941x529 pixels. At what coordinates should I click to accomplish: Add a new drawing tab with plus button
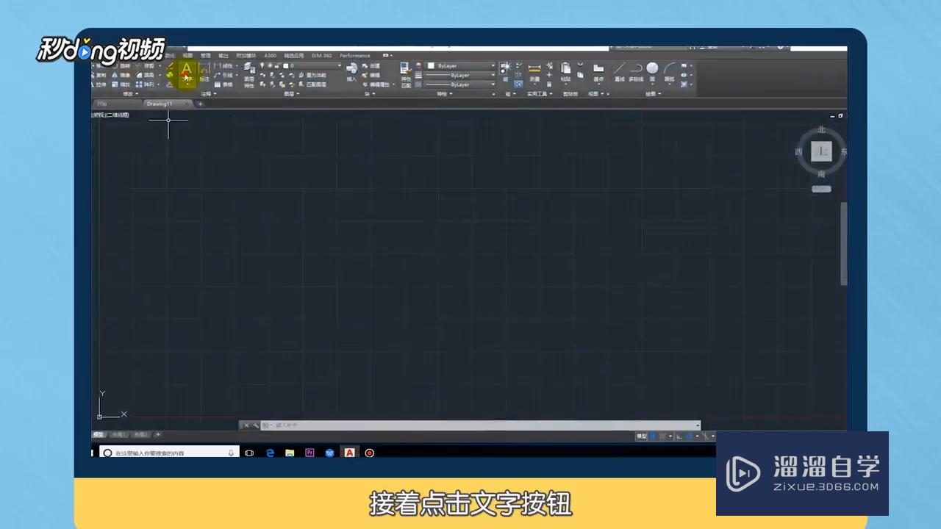(200, 104)
